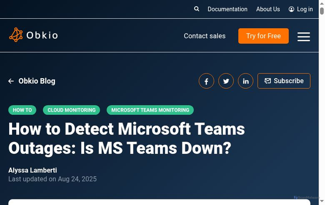Image resolution: width=325 pixels, height=205 pixels.
Task: Share the article on LinkedIn
Action: pos(245,81)
